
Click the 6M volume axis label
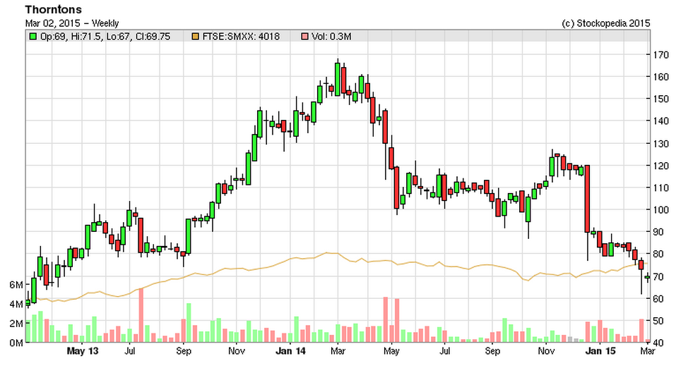pos(16,285)
